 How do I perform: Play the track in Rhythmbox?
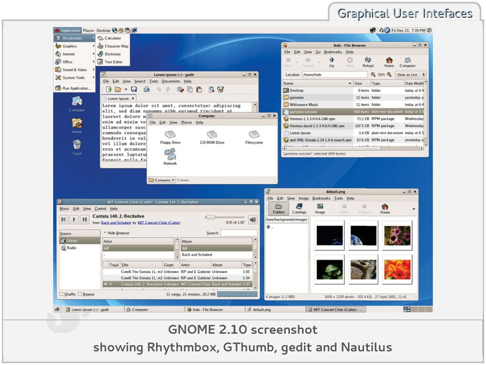74,220
